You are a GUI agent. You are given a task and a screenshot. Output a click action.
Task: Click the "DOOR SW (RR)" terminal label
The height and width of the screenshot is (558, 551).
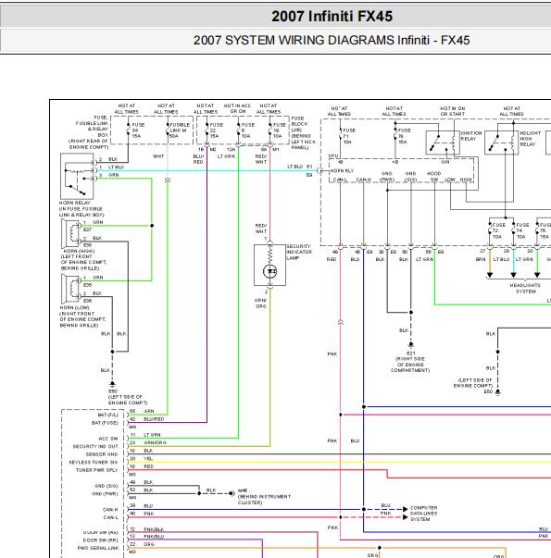[x=100, y=540]
